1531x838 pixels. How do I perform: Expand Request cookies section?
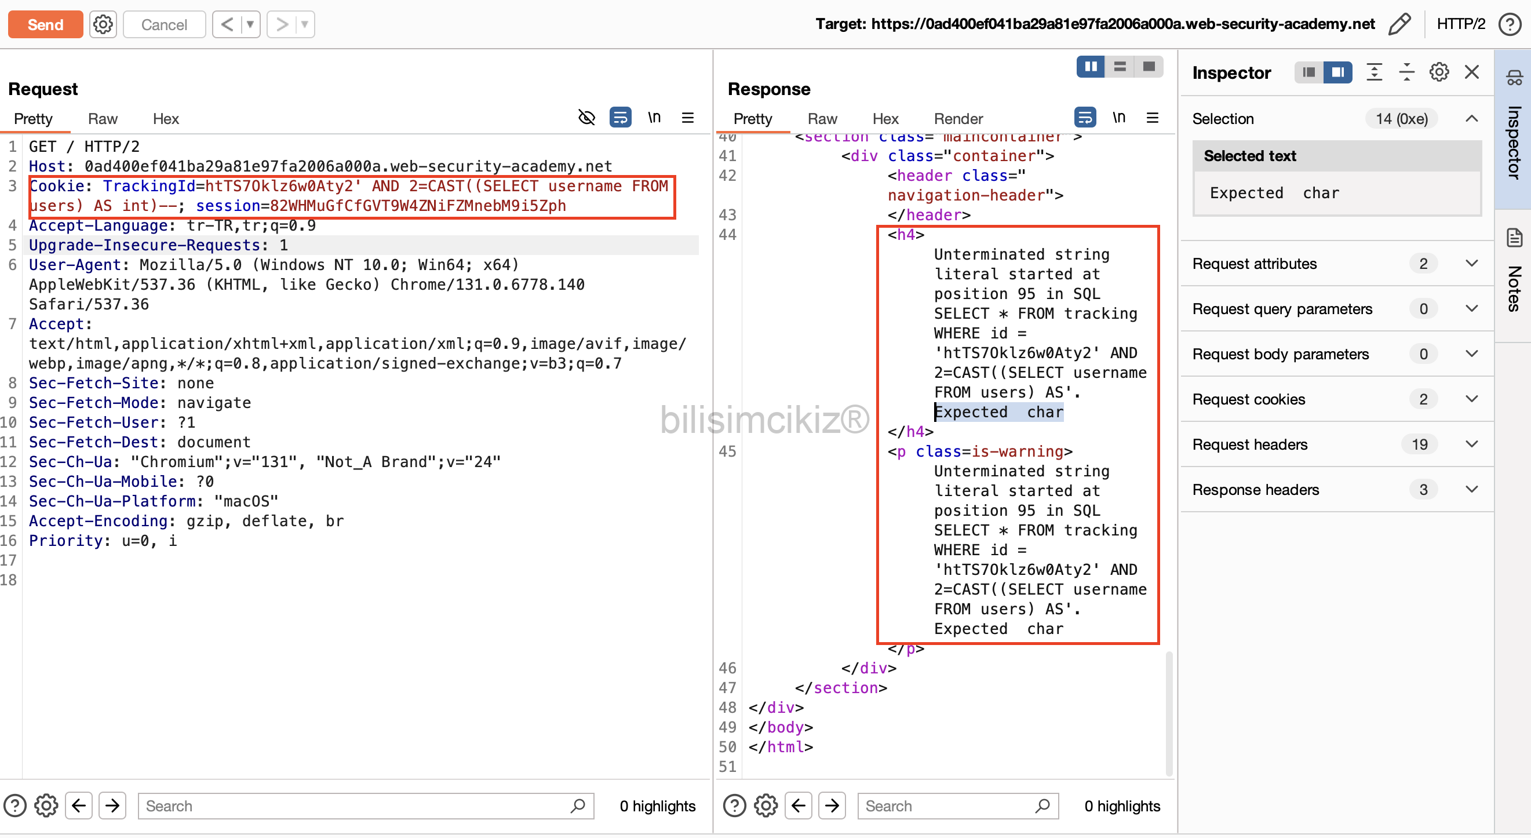[1471, 399]
